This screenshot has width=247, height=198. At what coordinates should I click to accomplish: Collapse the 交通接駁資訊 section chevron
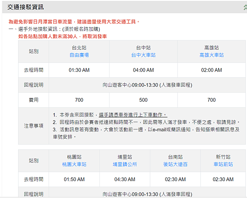pyautogui.click(x=245, y=7)
